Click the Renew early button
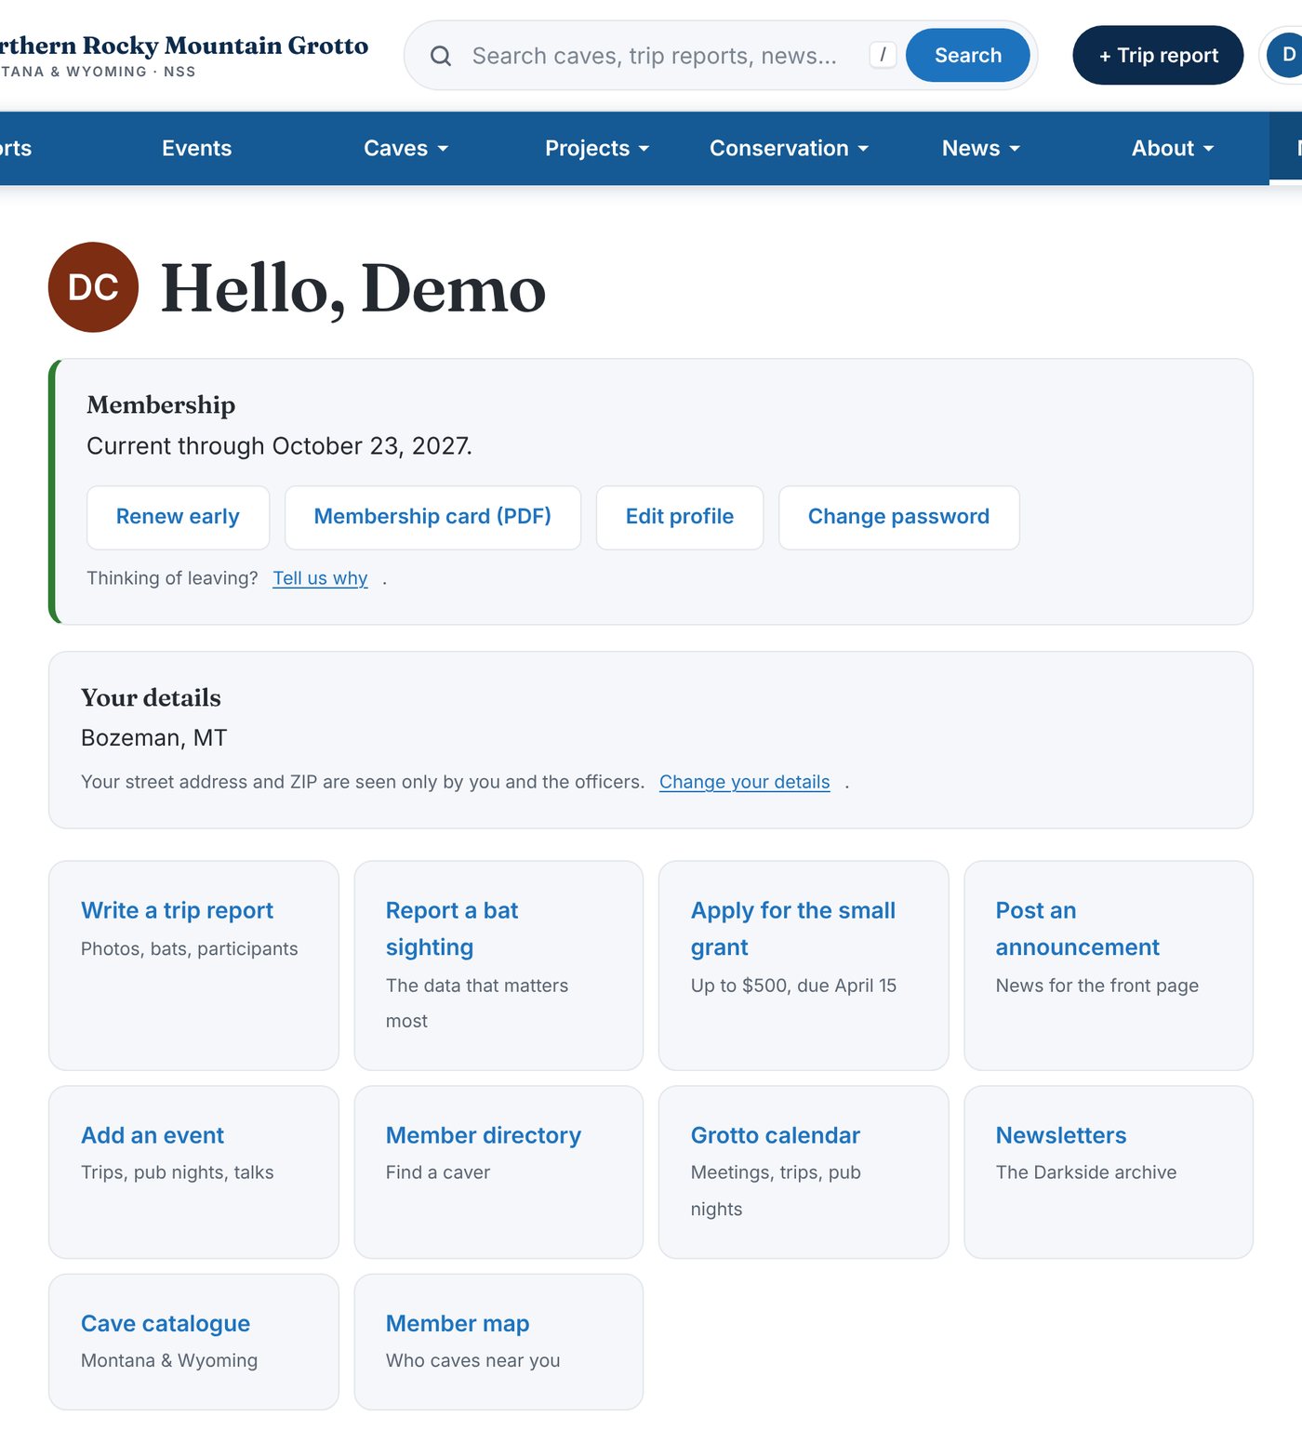Image resolution: width=1302 pixels, height=1429 pixels. coord(178,517)
